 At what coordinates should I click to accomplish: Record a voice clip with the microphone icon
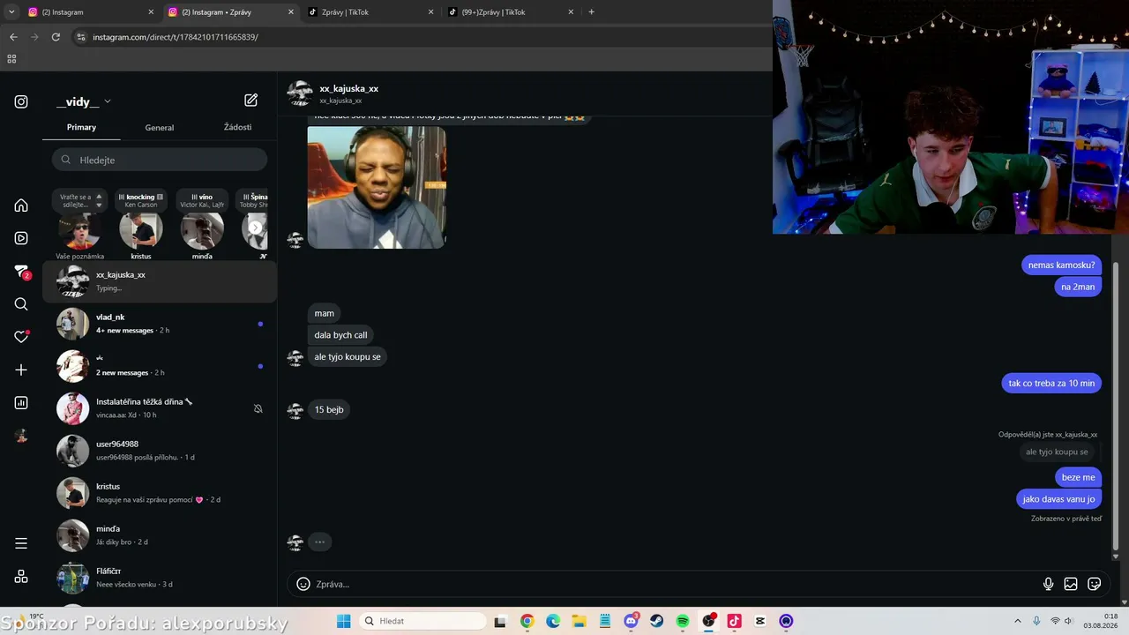click(x=1048, y=584)
